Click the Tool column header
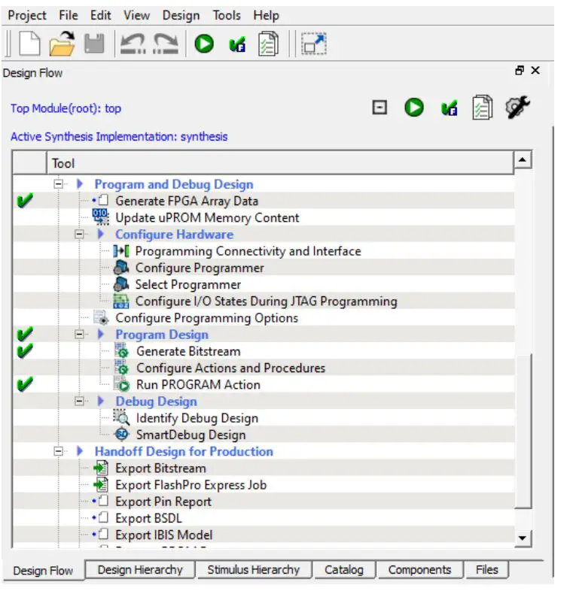This screenshot has width=570, height=597. [x=280, y=163]
